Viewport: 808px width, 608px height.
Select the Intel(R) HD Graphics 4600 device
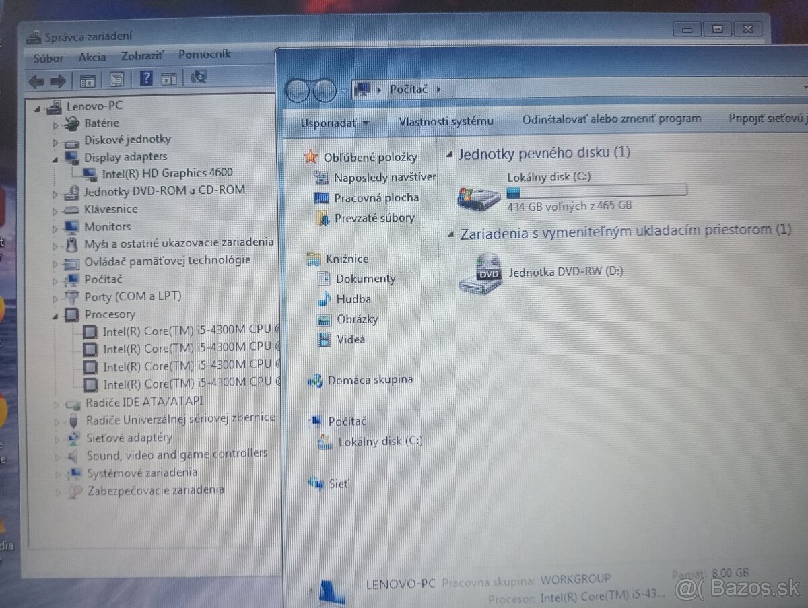pos(167,172)
